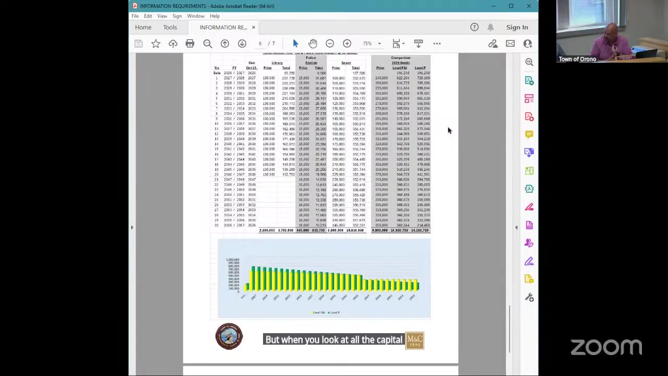Share a link to this file
This screenshot has width=668, height=376.
click(493, 44)
